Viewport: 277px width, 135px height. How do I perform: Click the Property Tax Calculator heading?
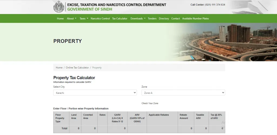(x=74, y=78)
